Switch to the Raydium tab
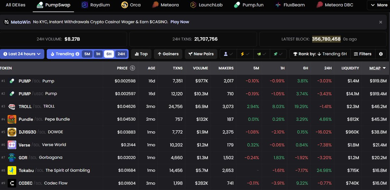The image size is (390, 190). (x=96, y=5)
